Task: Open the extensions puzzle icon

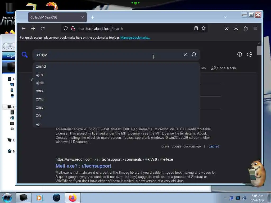Action: (x=246, y=28)
